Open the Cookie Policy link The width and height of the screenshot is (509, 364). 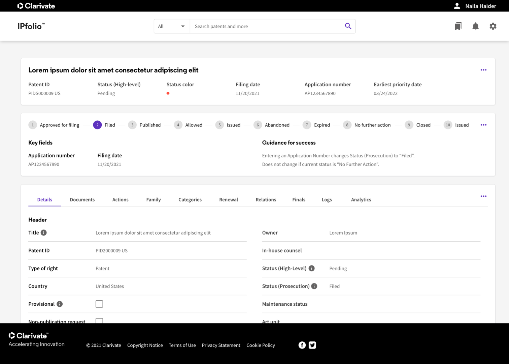click(261, 345)
